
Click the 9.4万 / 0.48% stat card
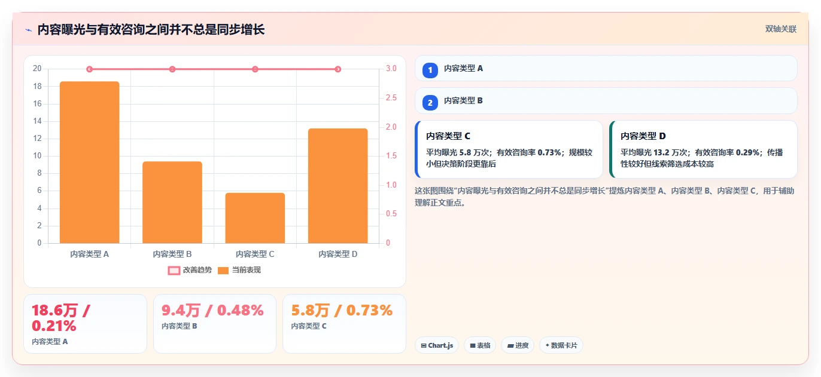[x=215, y=324]
